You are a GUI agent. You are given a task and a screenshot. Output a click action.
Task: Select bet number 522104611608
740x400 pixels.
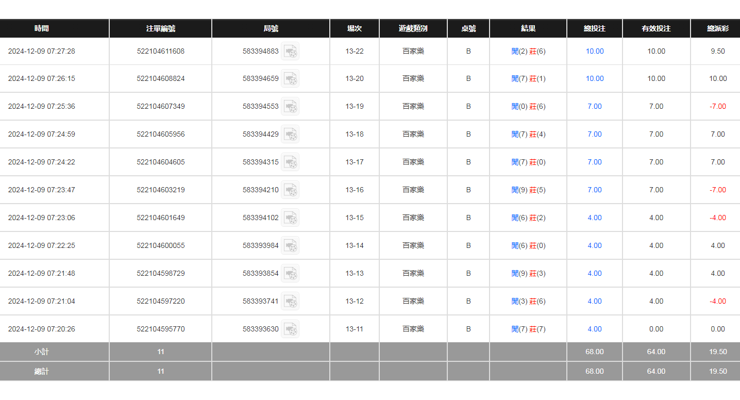(x=160, y=52)
